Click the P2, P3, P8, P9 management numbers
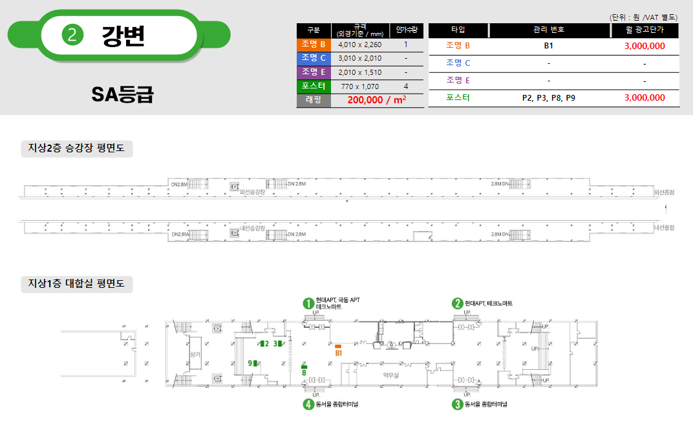Screen dimensions: 693x437 [x=548, y=98]
